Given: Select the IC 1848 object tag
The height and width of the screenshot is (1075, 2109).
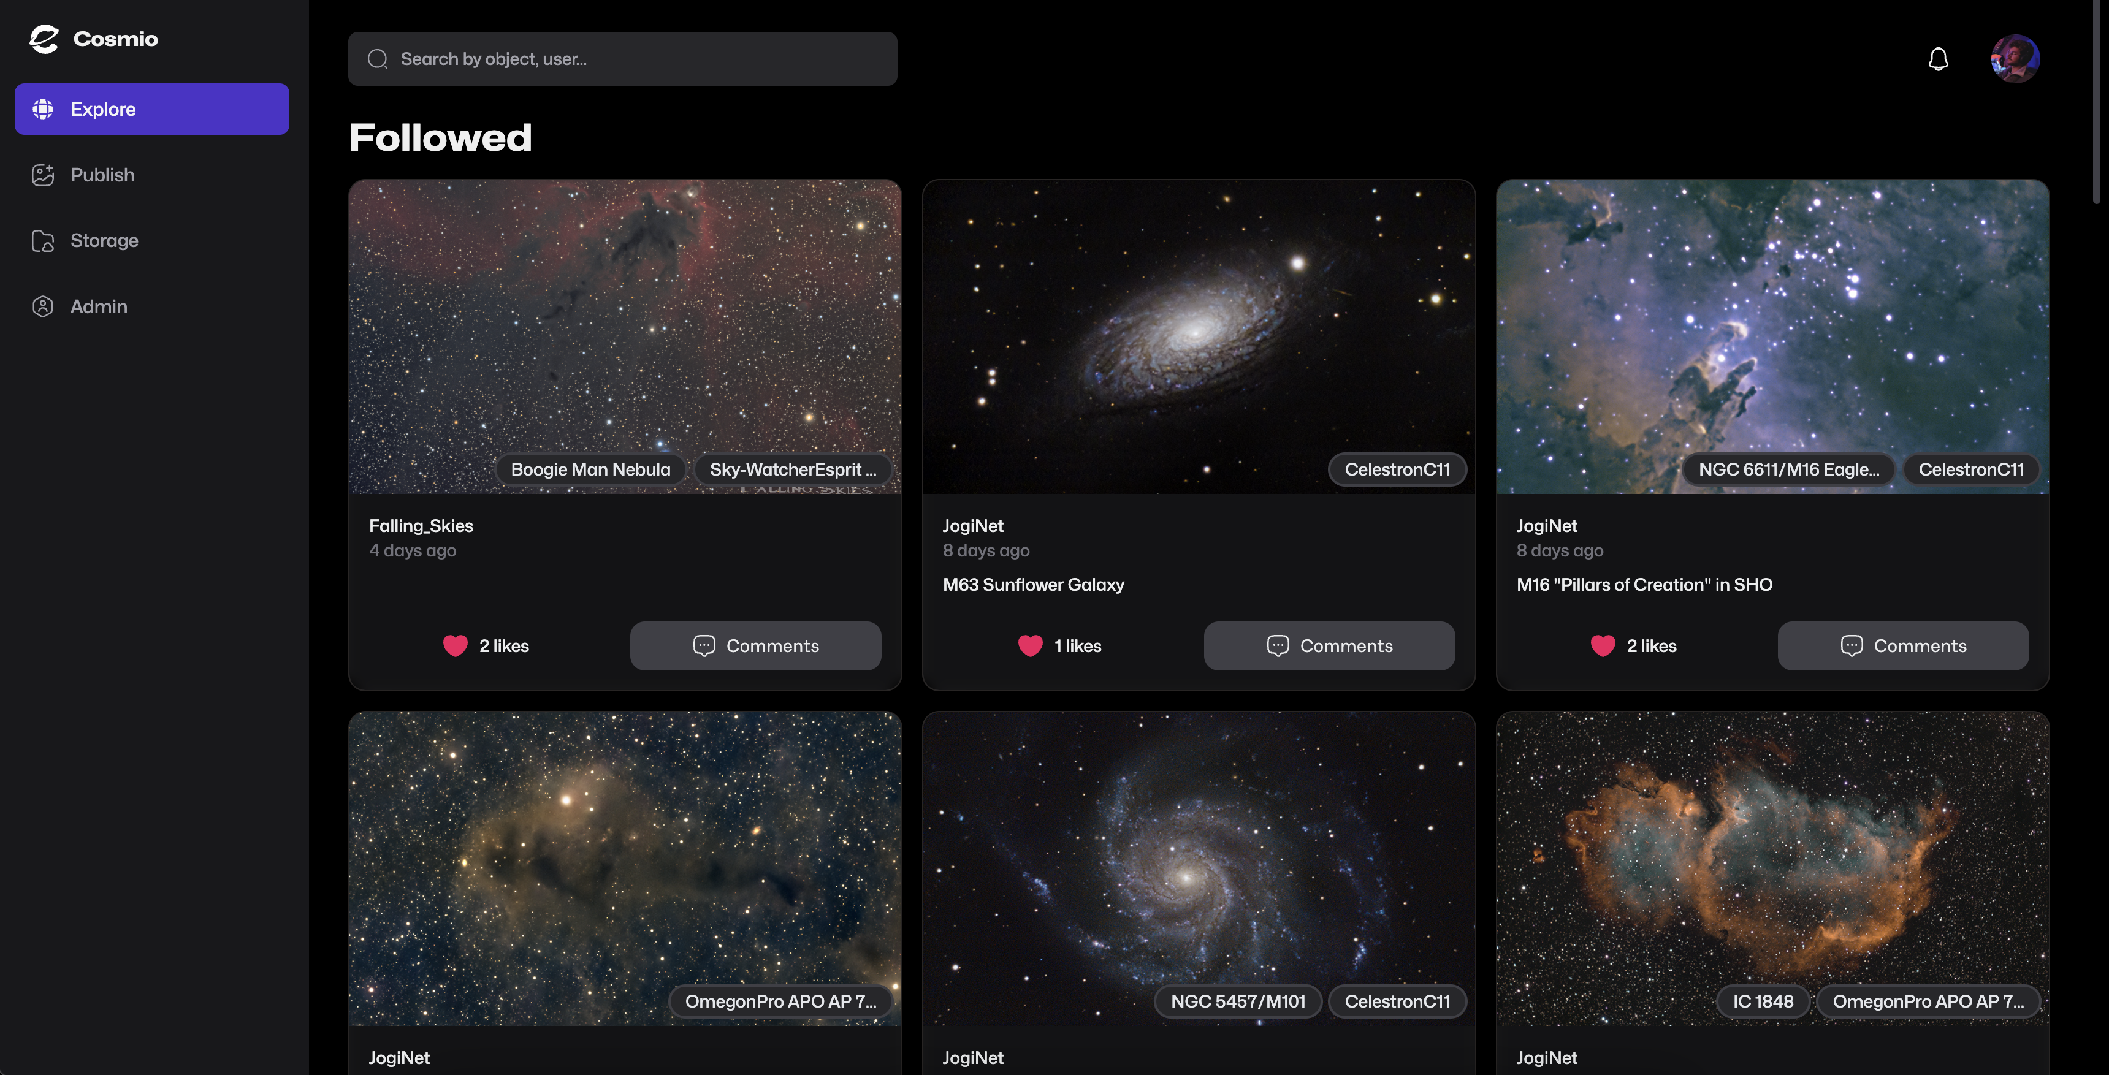Looking at the screenshot, I should 1763,1001.
